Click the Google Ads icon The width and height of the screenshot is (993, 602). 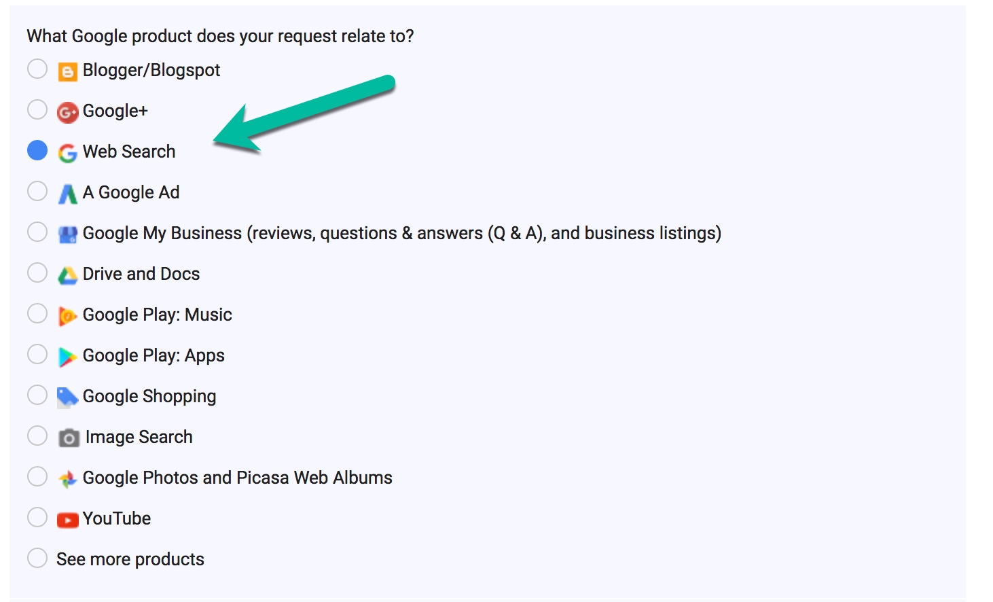pyautogui.click(x=67, y=192)
